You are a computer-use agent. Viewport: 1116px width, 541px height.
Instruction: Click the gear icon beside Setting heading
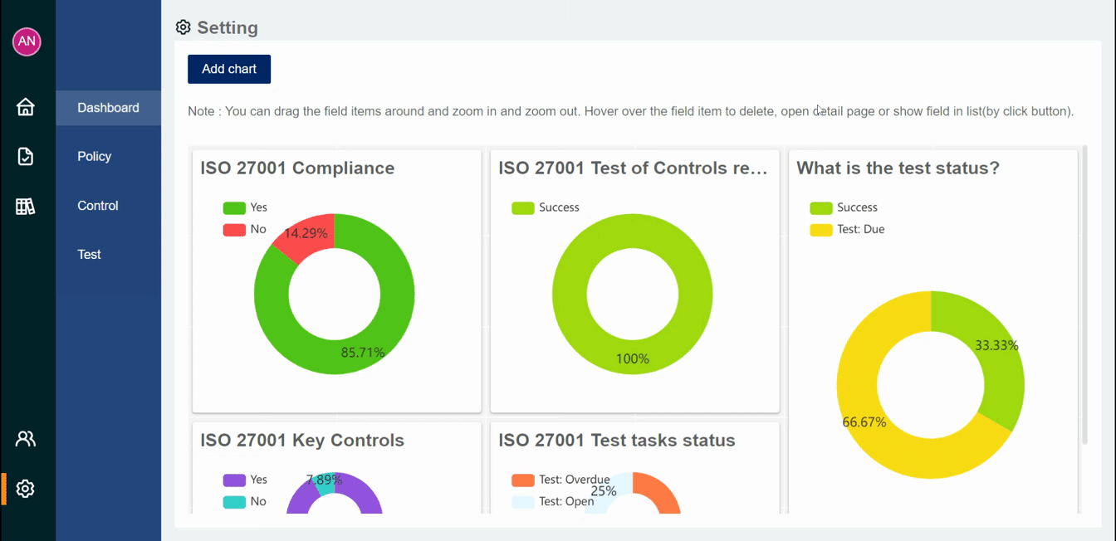184,27
